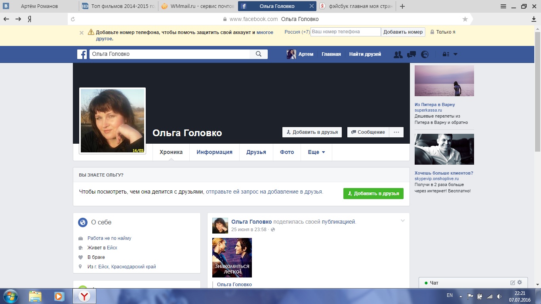Open the media player taskbar icon
The width and height of the screenshot is (541, 304).
pos(59,296)
